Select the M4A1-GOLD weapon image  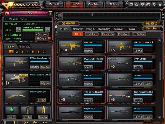tap(70, 47)
